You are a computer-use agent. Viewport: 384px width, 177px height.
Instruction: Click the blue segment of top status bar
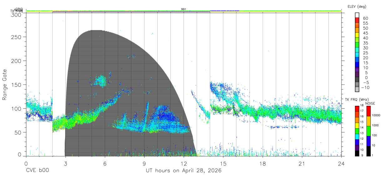click(225, 11)
